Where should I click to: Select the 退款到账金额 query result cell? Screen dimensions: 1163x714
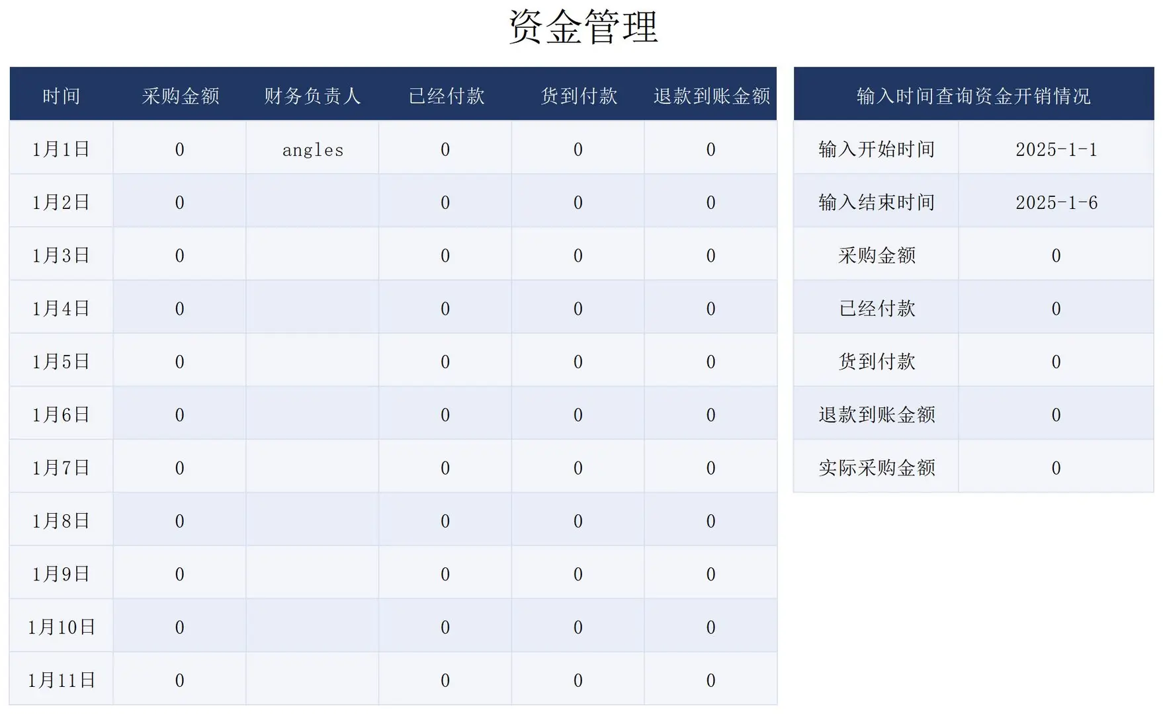1055,414
